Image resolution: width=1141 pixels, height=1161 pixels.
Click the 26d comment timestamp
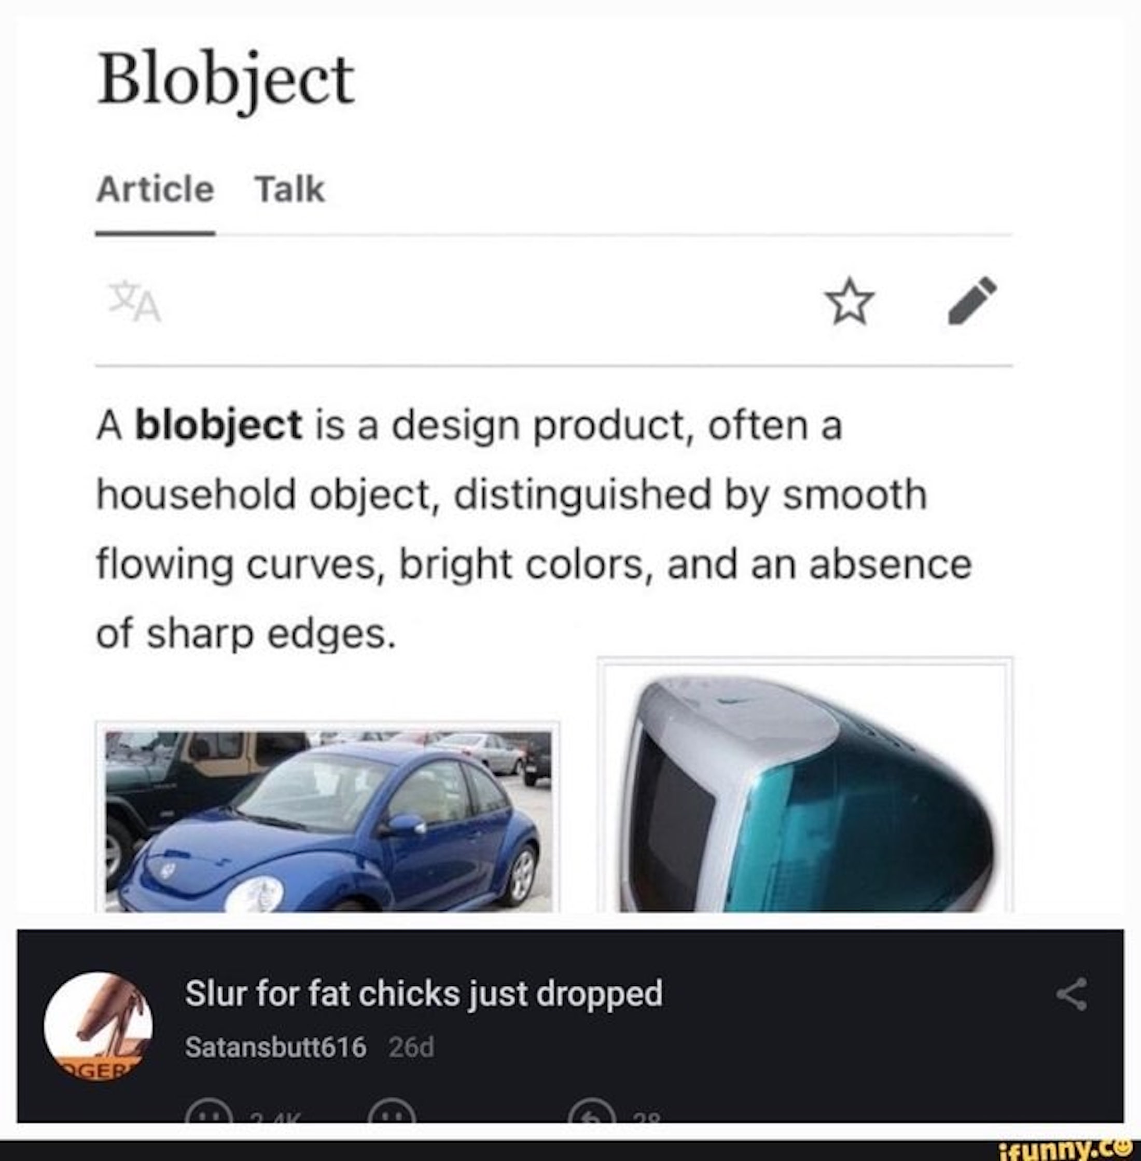coord(410,1048)
